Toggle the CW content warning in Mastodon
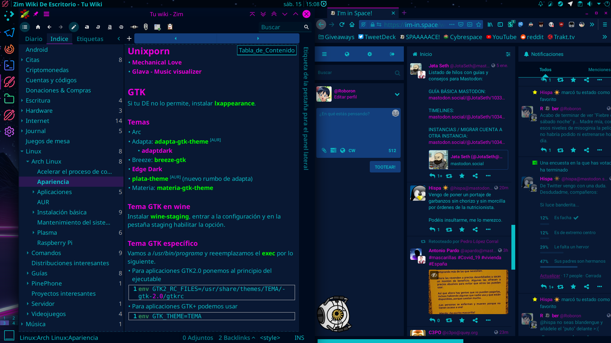The height and width of the screenshot is (343, 611). coord(352,150)
